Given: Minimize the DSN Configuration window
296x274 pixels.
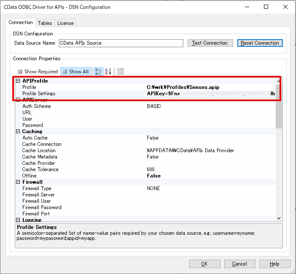Looking at the screenshot, I should (247, 7).
